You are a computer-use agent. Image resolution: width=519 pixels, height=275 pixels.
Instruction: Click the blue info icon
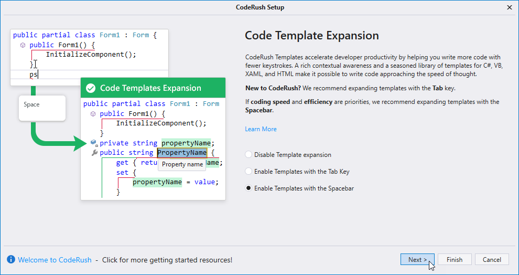(11, 259)
